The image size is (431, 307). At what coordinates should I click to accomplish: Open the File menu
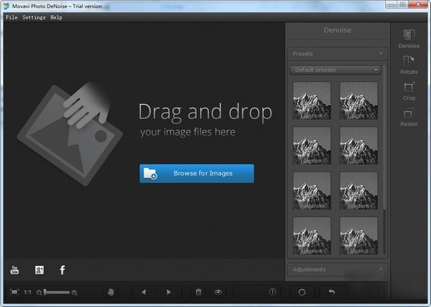point(11,17)
